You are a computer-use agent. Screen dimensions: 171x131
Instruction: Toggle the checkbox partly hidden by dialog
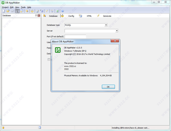click(49, 59)
